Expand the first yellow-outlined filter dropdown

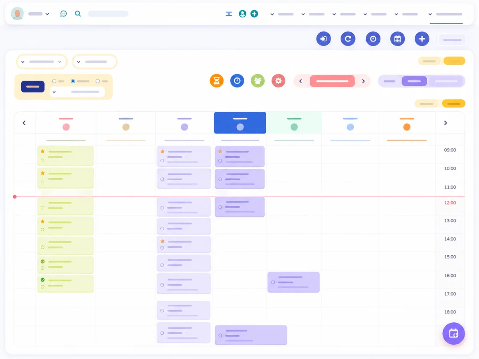(42, 62)
